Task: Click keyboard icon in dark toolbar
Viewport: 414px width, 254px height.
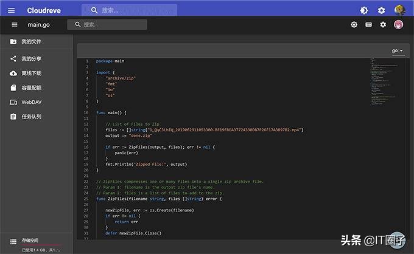Action: tap(368, 24)
